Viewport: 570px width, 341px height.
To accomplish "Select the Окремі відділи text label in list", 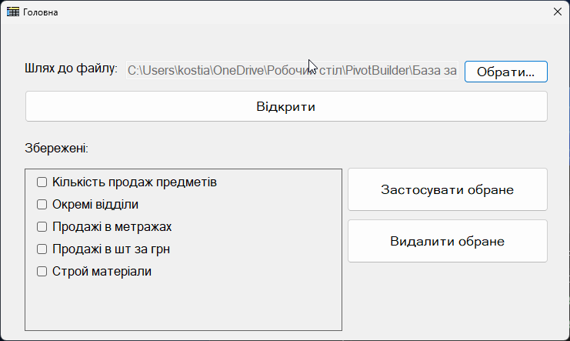I will tap(95, 205).
